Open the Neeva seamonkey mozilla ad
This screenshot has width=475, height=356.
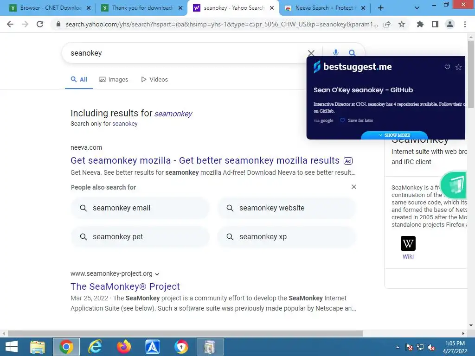(x=205, y=160)
